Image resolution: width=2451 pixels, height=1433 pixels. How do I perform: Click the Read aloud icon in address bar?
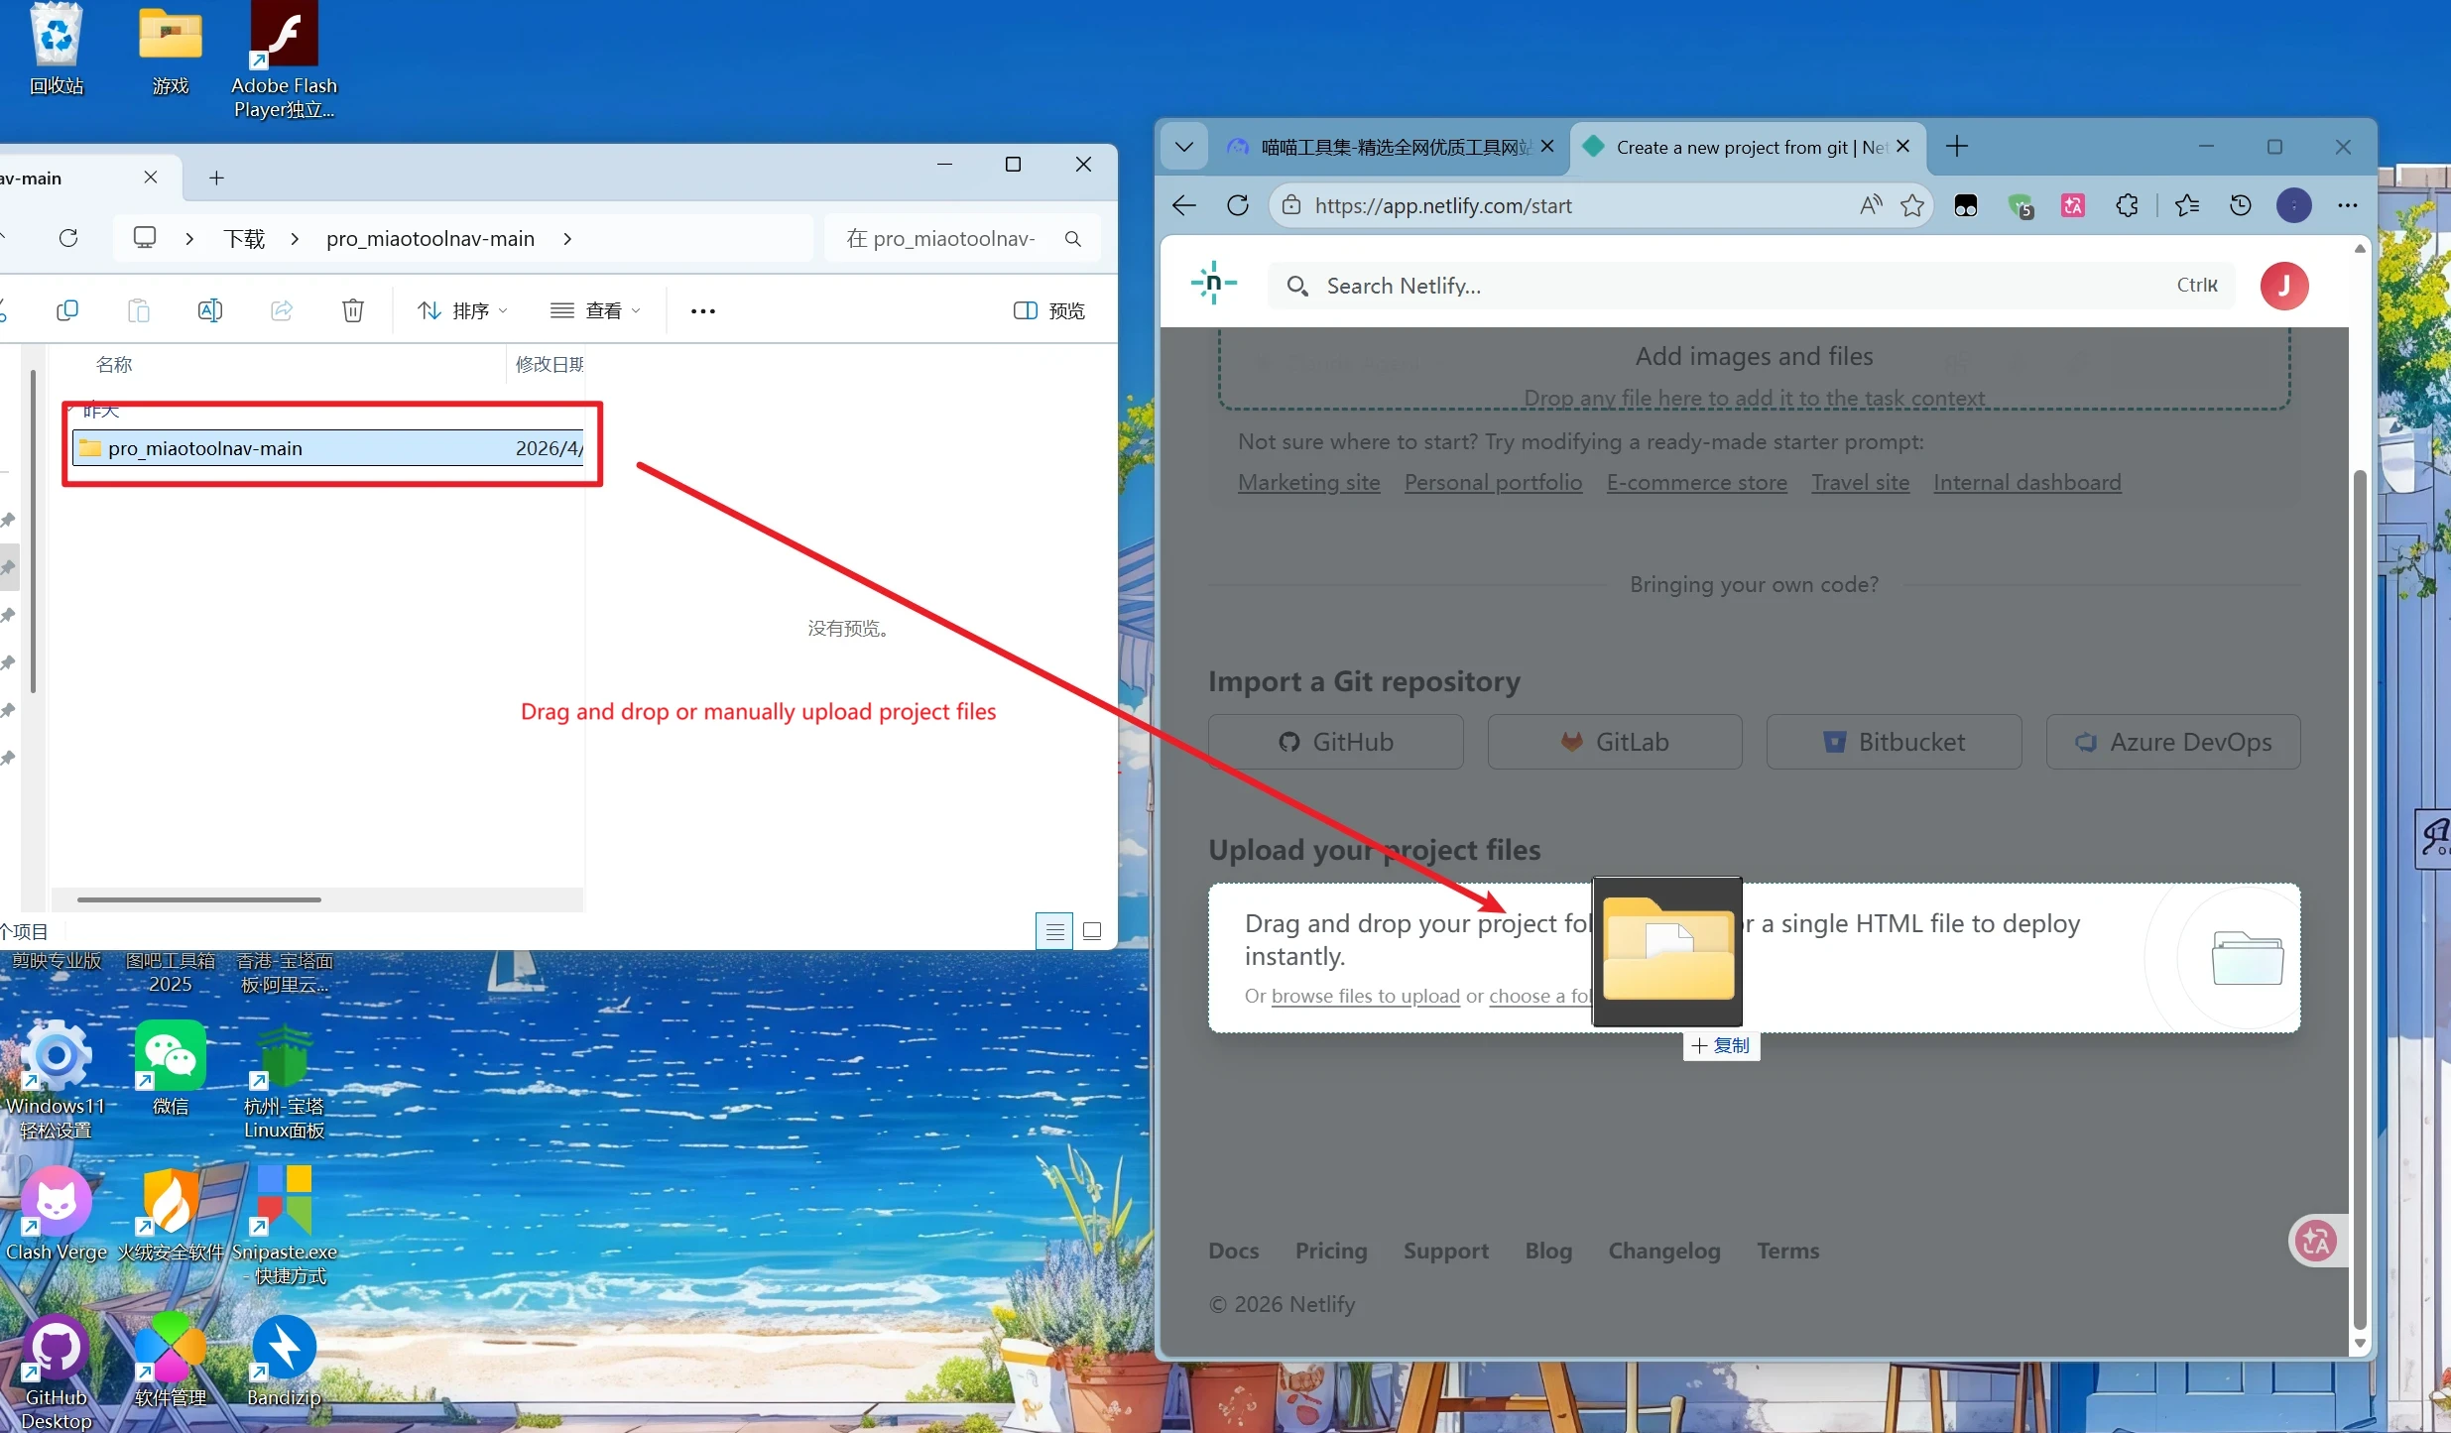click(x=1870, y=205)
